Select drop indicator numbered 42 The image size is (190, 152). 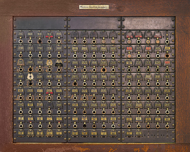coord(139,91)
